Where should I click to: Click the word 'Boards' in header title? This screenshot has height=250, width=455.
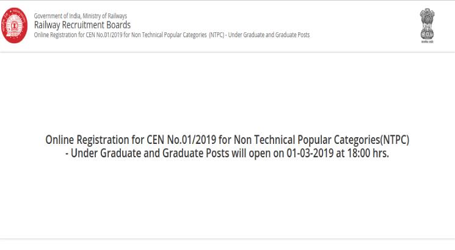[118, 25]
